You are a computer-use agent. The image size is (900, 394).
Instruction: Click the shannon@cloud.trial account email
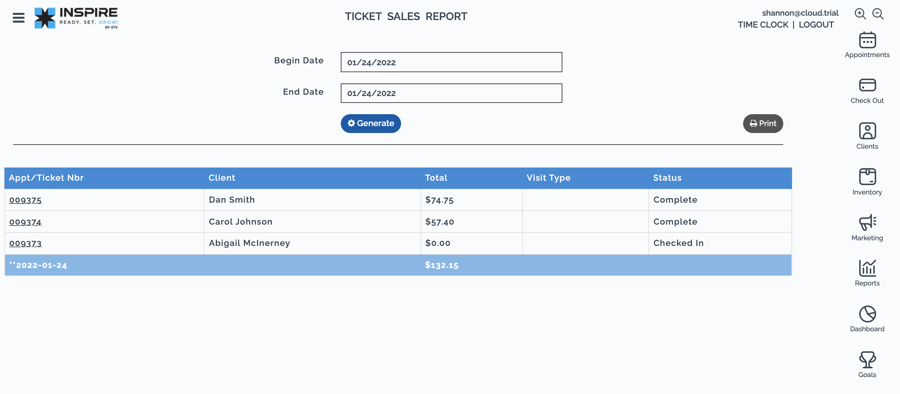coord(800,13)
